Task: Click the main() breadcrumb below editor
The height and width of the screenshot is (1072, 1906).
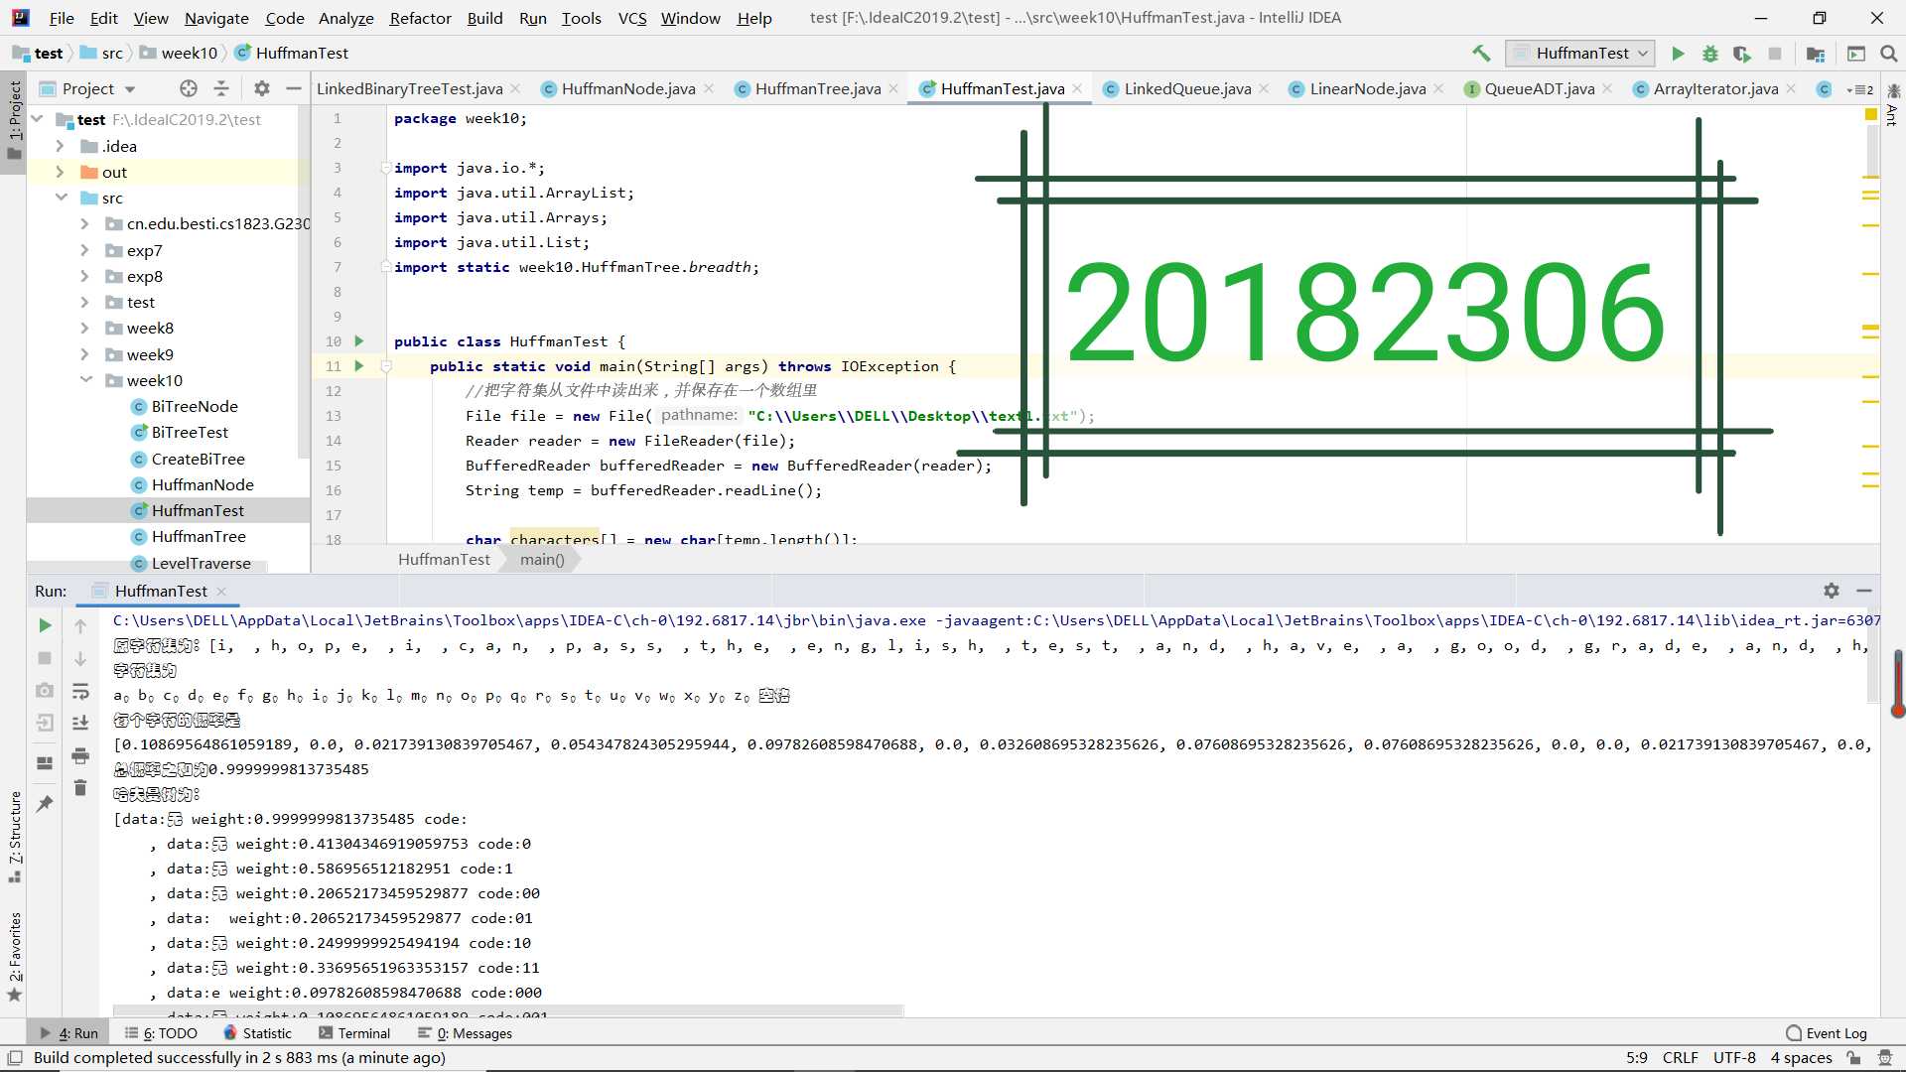Action: tap(542, 560)
